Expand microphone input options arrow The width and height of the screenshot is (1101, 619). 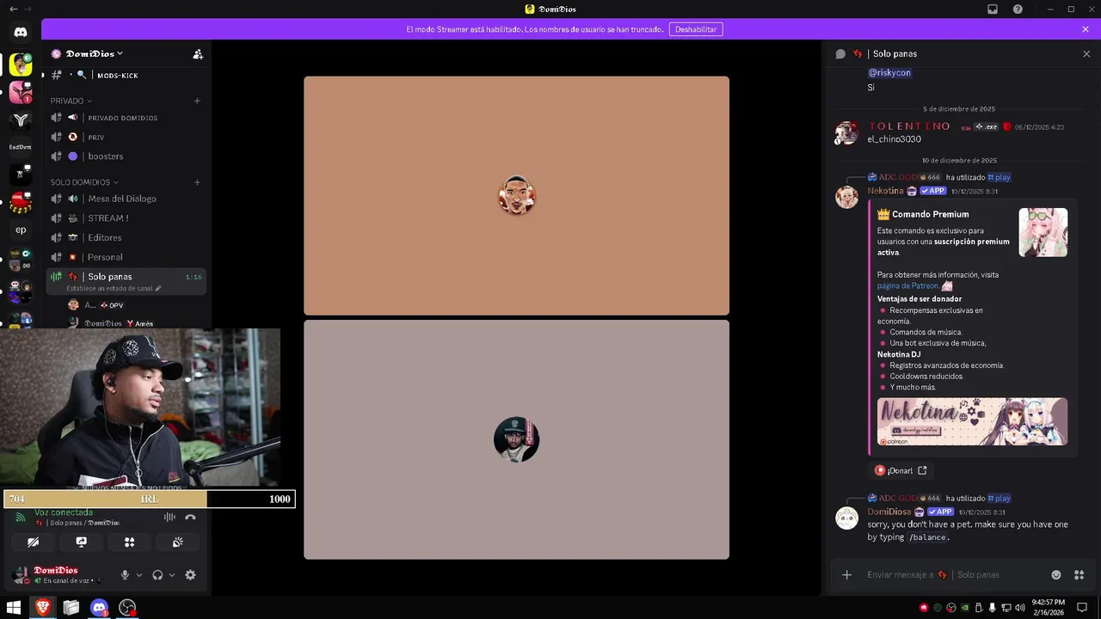pos(139,575)
